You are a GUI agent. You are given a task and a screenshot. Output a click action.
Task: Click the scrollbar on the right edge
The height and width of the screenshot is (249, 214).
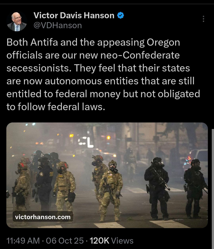click(213, 189)
